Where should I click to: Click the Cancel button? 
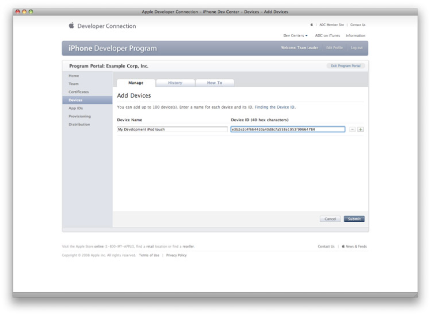tap(330, 219)
